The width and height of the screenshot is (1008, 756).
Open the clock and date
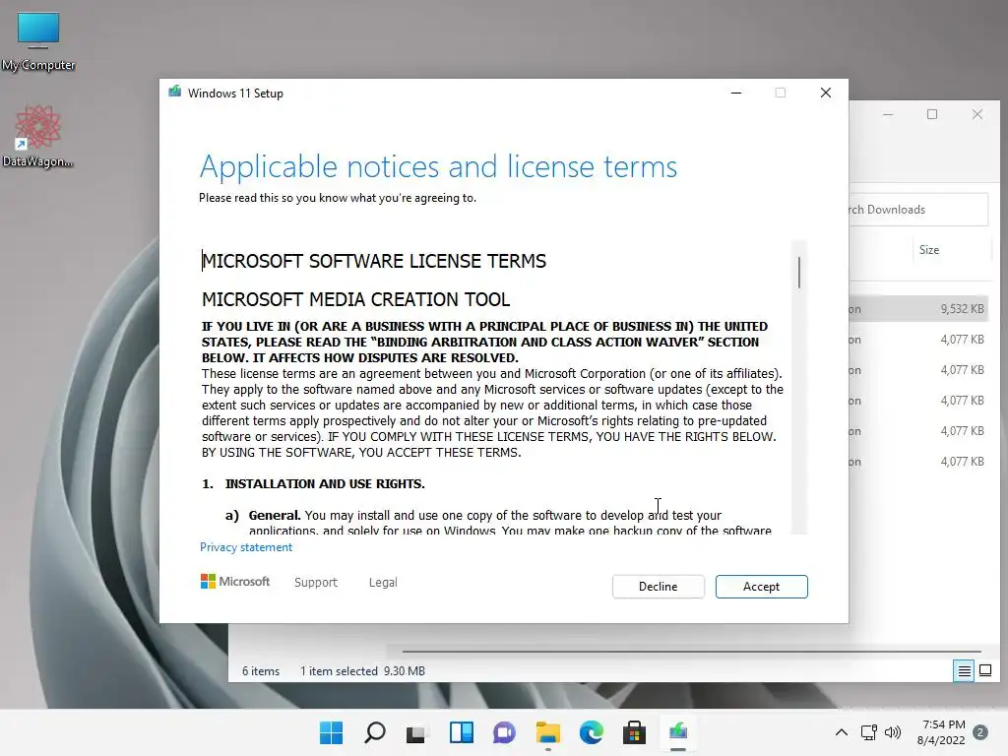tap(942, 732)
